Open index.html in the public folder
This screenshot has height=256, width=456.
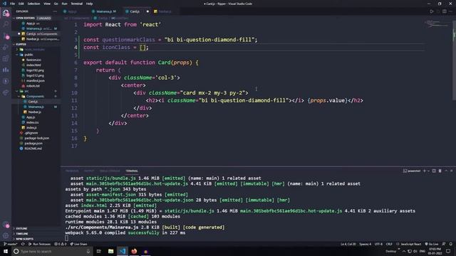pos(33,65)
